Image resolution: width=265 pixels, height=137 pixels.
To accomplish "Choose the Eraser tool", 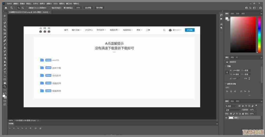I will [5, 55].
